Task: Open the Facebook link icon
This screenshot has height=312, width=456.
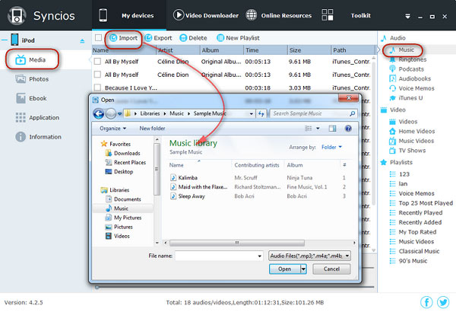Action: point(426,302)
